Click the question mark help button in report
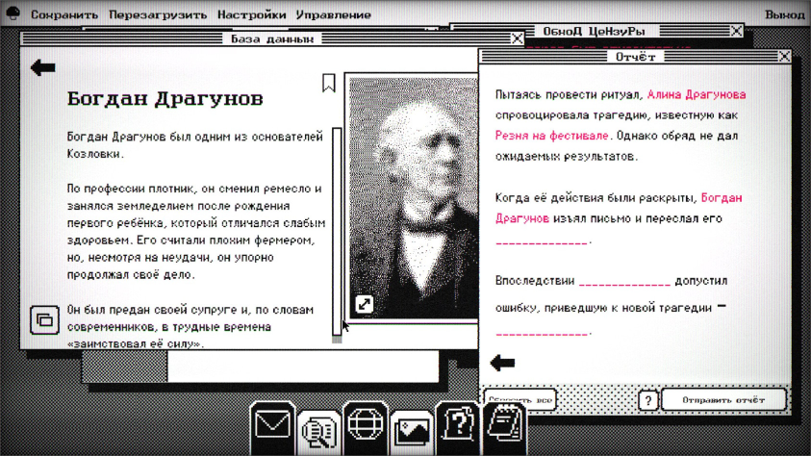Screen dimensions: 811x456 647,400
